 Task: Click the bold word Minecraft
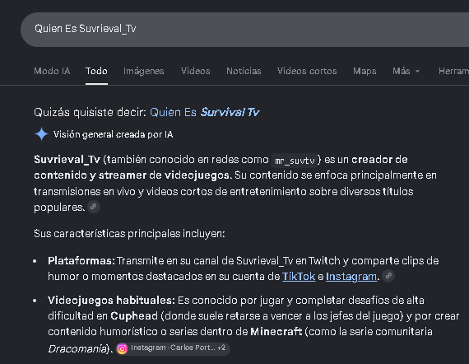click(276, 332)
